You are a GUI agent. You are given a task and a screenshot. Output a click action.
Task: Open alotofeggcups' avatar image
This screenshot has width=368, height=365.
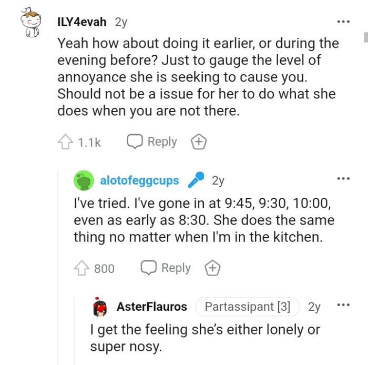[83, 181]
